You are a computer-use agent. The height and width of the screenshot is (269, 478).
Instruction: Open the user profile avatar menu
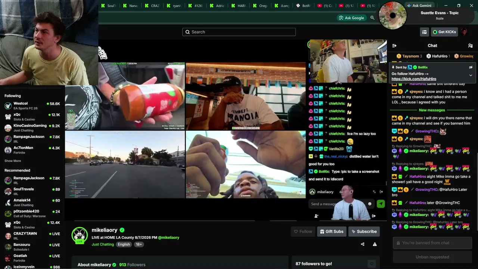point(464,32)
